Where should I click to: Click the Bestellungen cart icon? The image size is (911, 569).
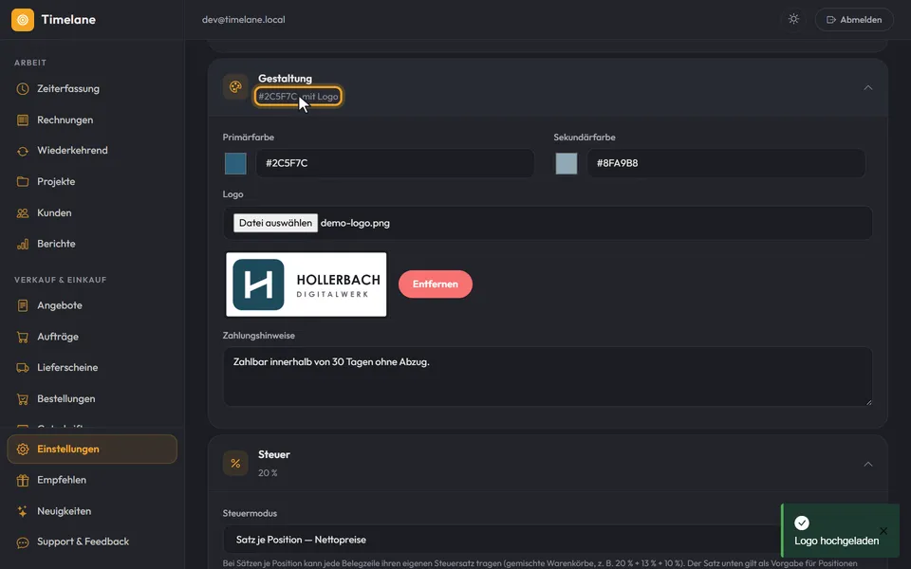coord(23,399)
